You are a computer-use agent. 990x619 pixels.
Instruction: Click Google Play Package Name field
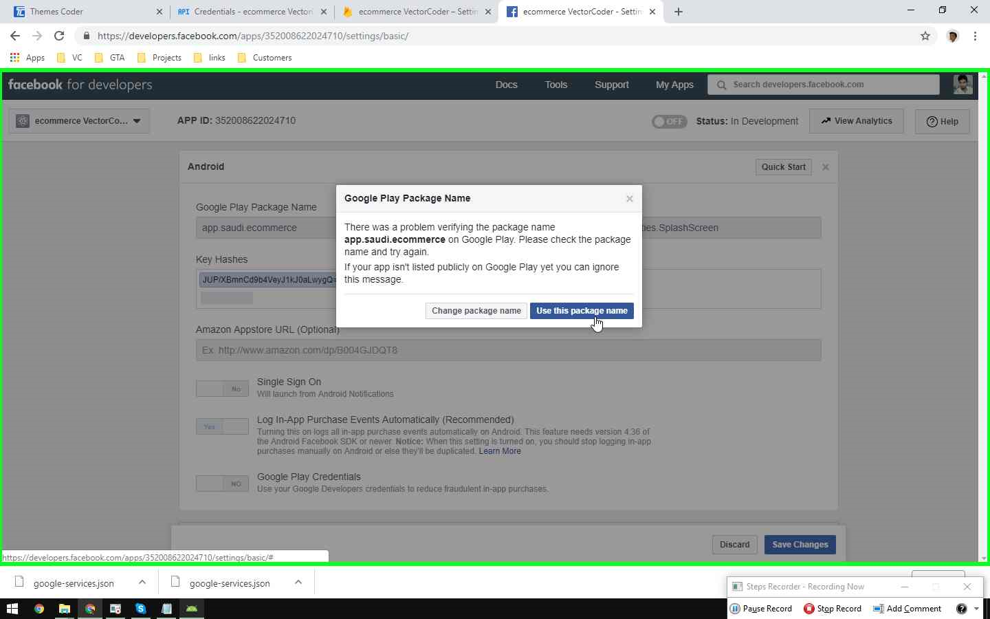[267, 228]
